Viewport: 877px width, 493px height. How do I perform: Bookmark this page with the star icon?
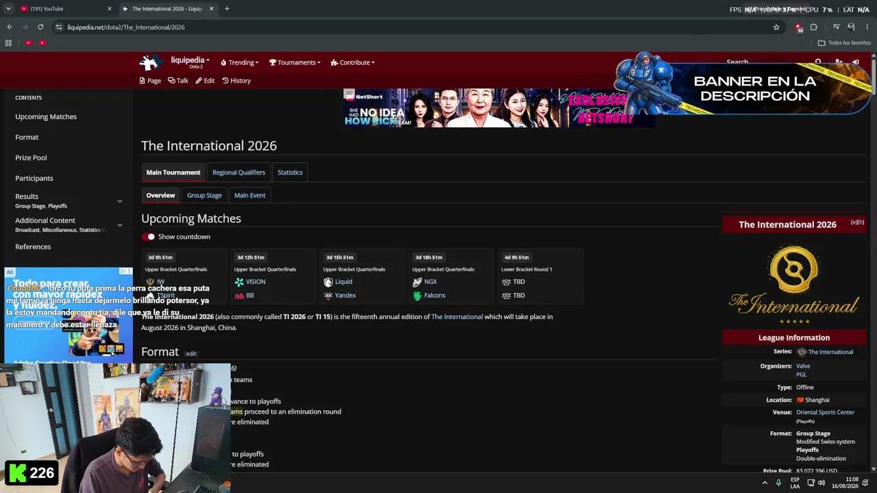point(776,27)
